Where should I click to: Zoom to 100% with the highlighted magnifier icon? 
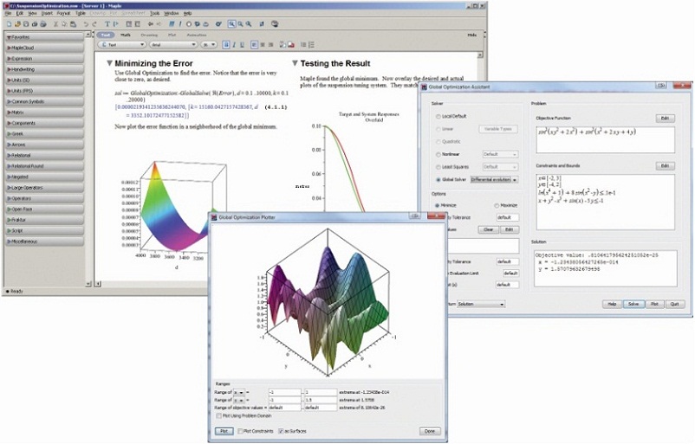pos(231,24)
